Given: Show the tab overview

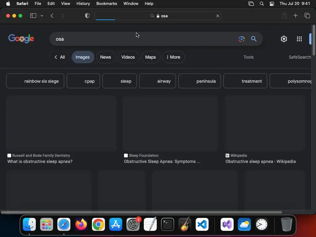Looking at the screenshot, I should (307, 15).
